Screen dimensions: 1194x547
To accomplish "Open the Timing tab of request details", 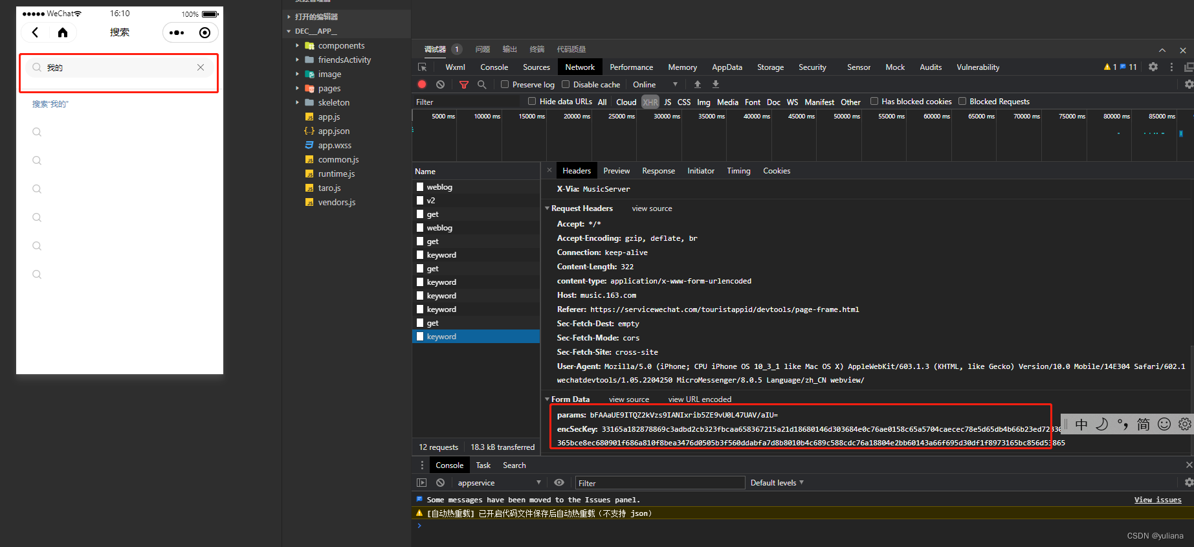I will pyautogui.click(x=738, y=170).
